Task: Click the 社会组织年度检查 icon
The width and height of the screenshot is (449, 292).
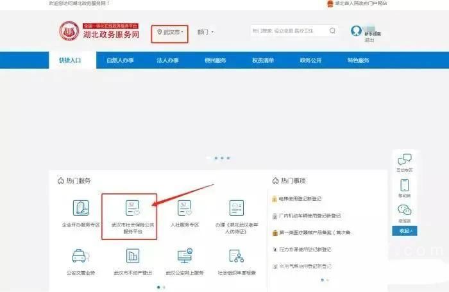Action: click(x=236, y=256)
